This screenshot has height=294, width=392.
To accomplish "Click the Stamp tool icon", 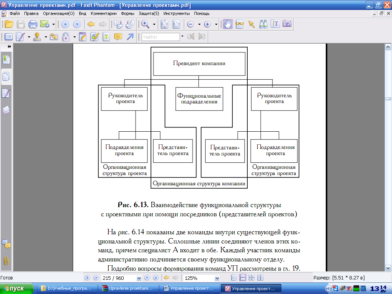I will click(x=37, y=37).
